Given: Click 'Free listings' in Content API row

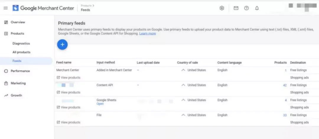Looking at the screenshot, I should (298, 85).
